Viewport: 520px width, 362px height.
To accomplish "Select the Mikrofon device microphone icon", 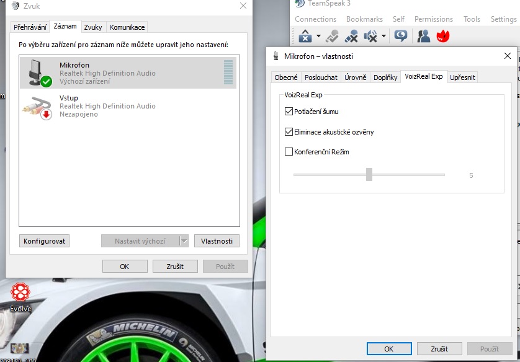I will [x=40, y=73].
